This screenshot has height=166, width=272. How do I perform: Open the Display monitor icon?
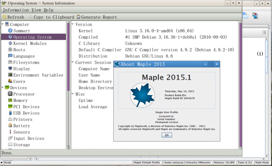(x=10, y=68)
